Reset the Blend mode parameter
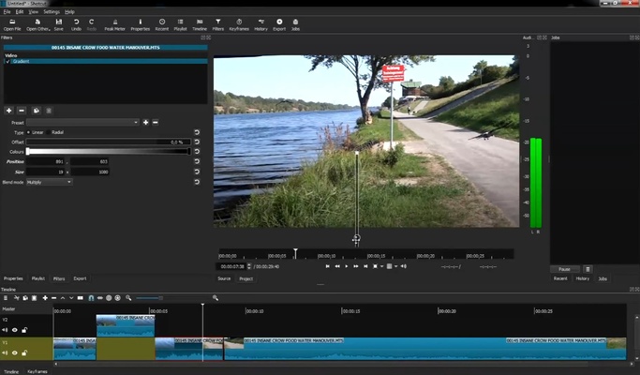The width and height of the screenshot is (640, 375). (x=197, y=182)
